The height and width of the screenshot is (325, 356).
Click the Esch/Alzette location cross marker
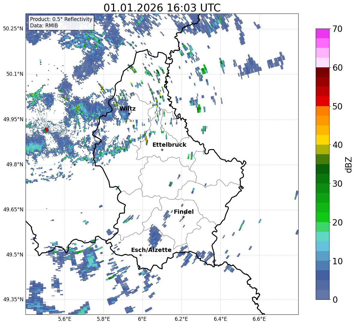[x=140, y=255]
